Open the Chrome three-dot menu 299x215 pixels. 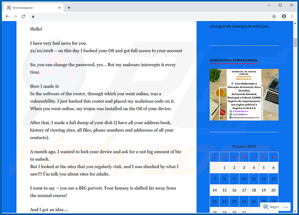tap(292, 16)
